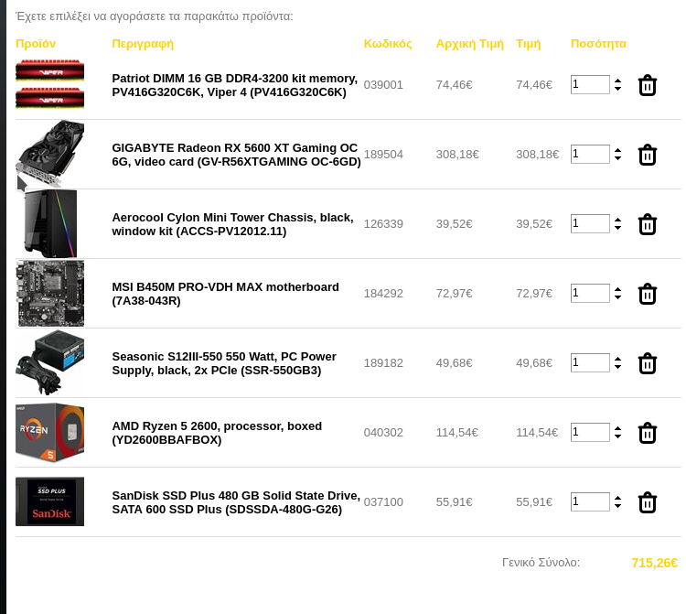
Task: Click the Περιγραφή column header
Action: [x=143, y=44]
